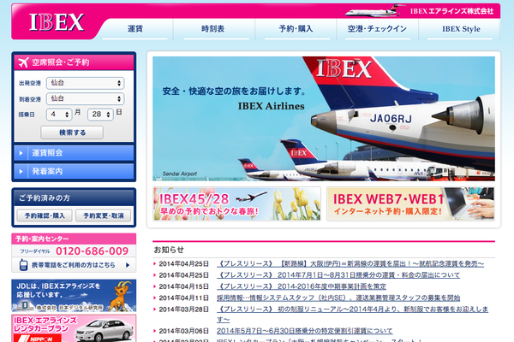Click the arrow at right of 携帯電話をご利用の方はこちら
This screenshot has height=342, width=514.
point(128,265)
